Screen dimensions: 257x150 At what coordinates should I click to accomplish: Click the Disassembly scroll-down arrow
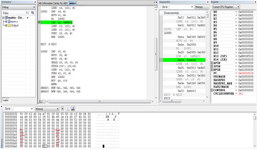207,97
